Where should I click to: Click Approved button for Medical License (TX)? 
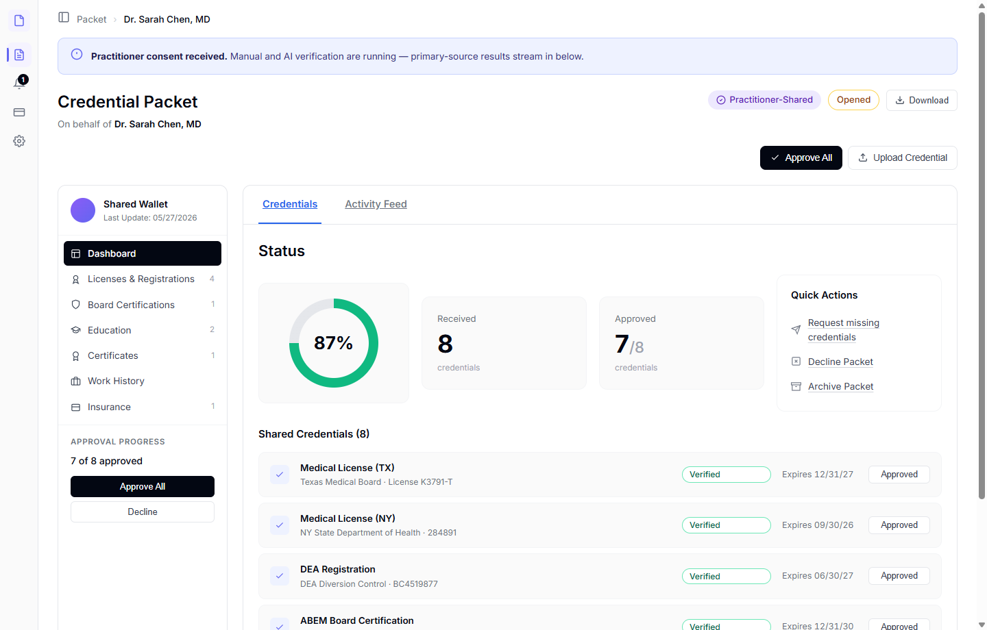(899, 475)
